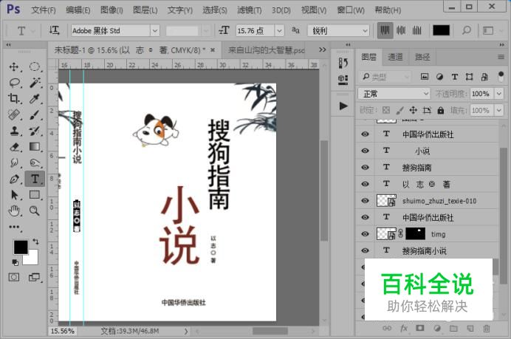511x339 pixels.
Task: Open the layer filter type dropdown
Action: [x=385, y=77]
